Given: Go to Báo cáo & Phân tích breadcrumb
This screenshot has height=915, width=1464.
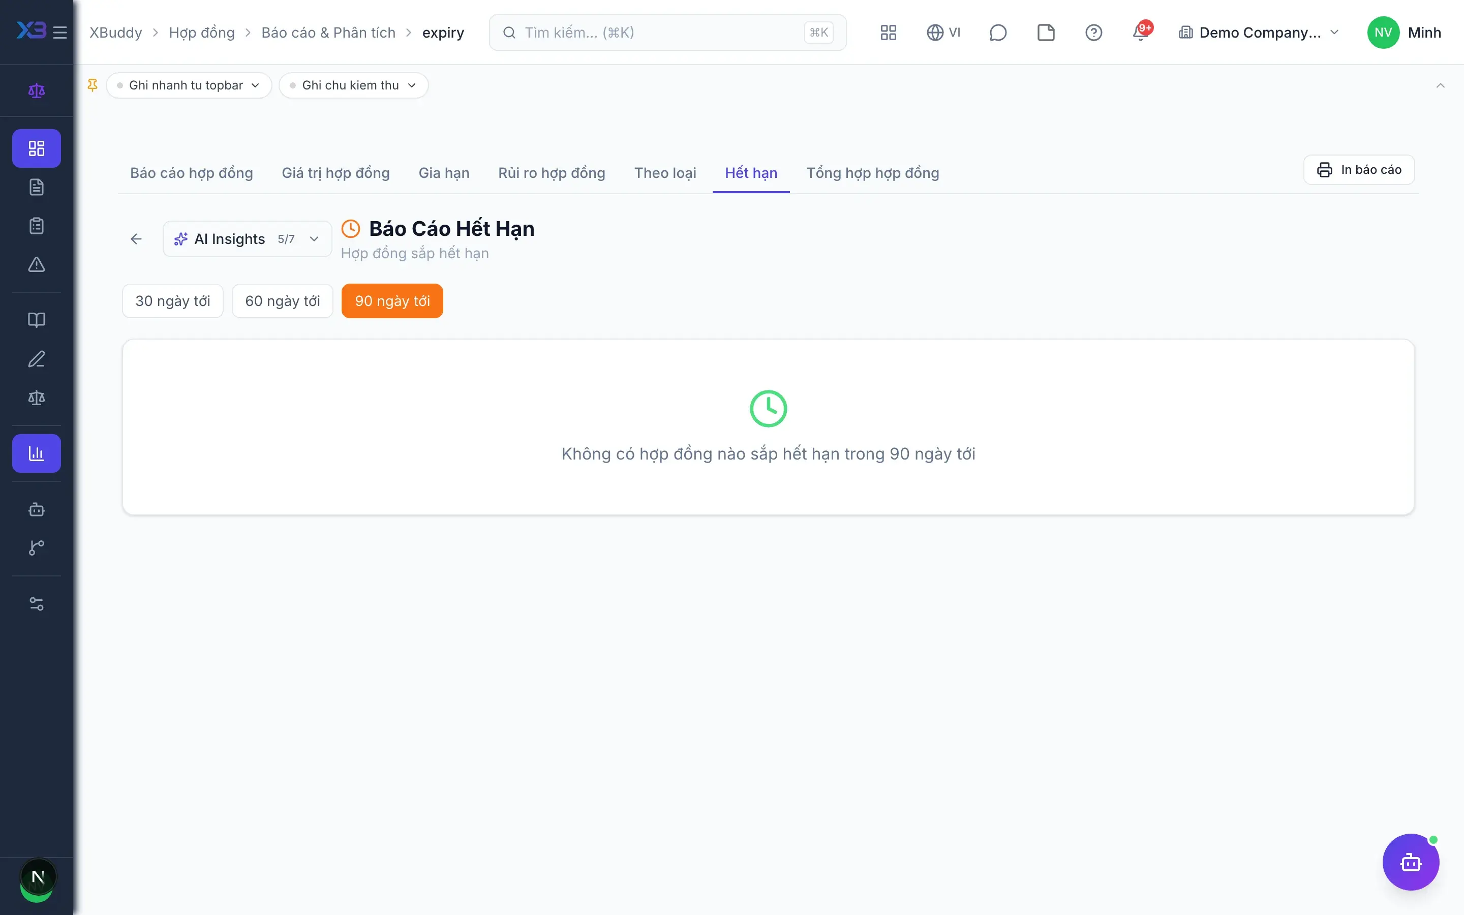Looking at the screenshot, I should pos(328,33).
